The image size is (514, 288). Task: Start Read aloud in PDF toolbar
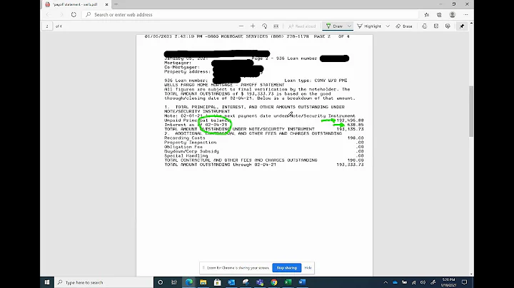point(302,26)
